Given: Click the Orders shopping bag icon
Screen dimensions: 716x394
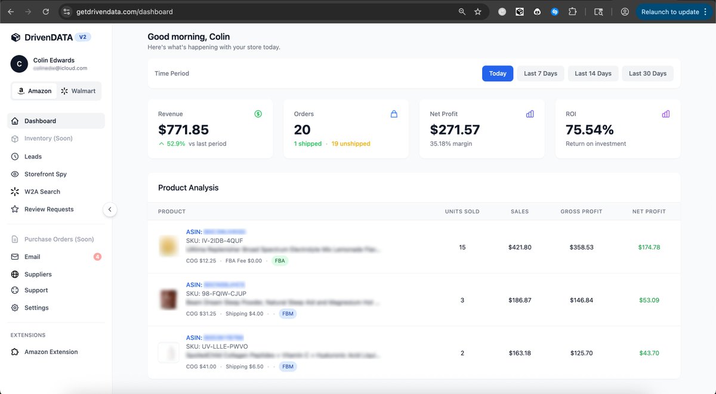Looking at the screenshot, I should (x=394, y=113).
